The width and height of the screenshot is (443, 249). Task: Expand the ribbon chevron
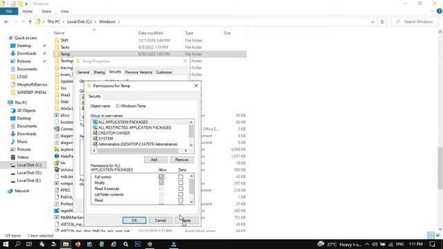[x=432, y=11]
